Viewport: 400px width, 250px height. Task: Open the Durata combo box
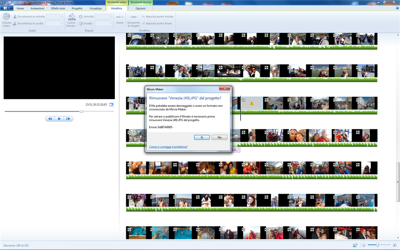pos(103,23)
